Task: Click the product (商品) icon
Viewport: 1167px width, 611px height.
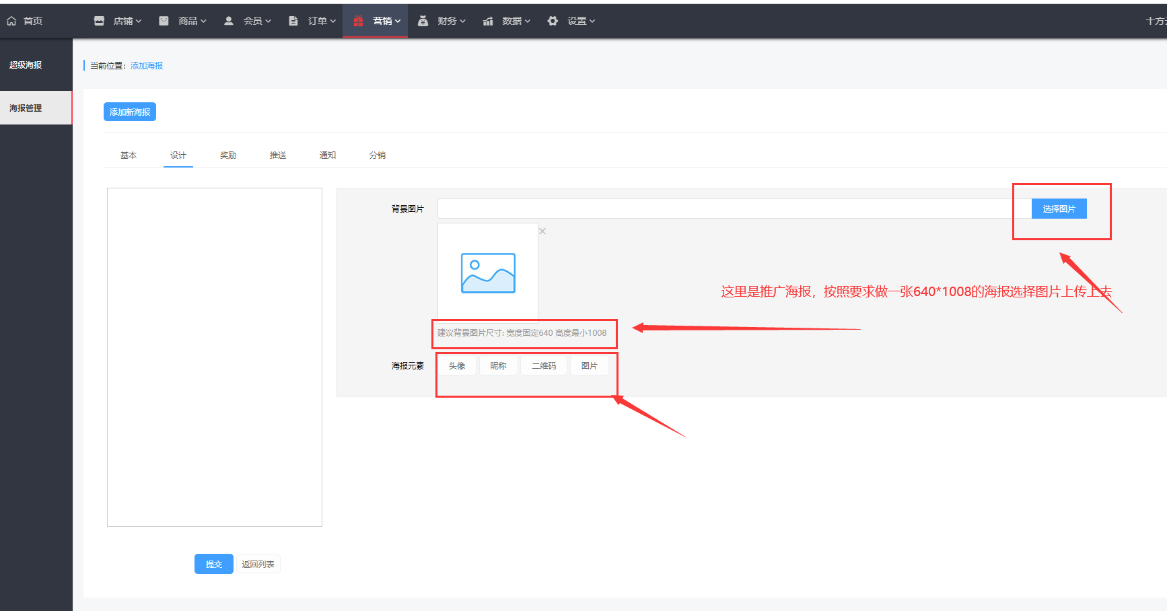Action: pyautogui.click(x=164, y=21)
